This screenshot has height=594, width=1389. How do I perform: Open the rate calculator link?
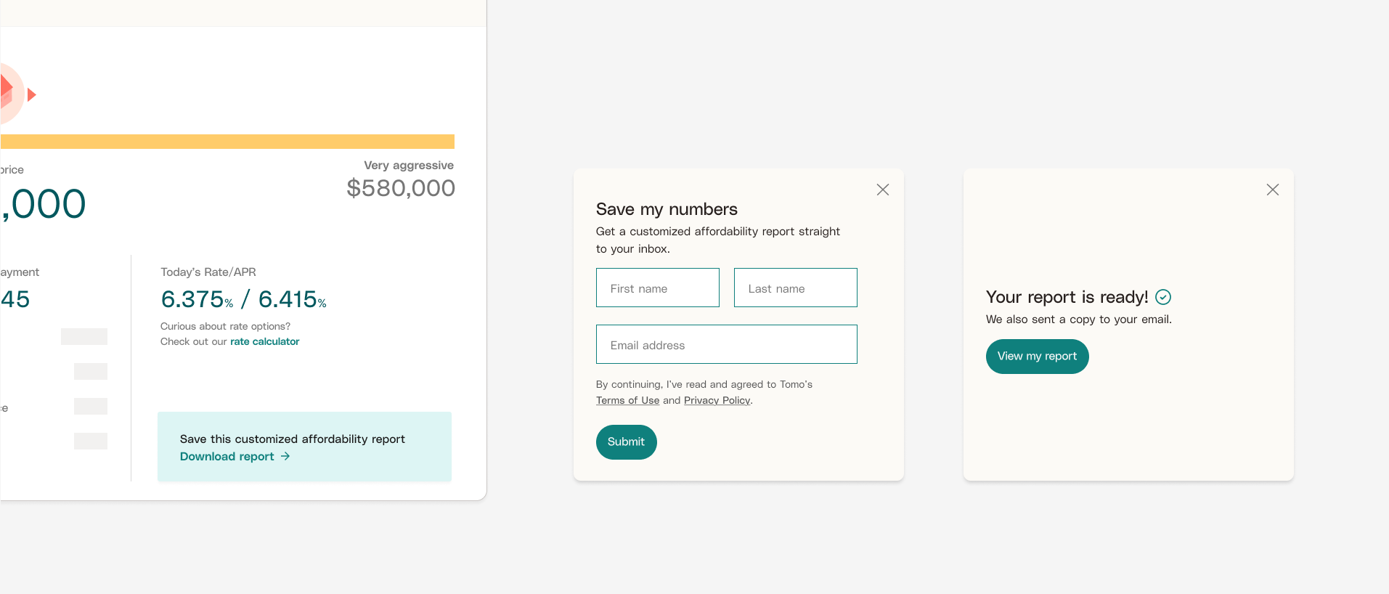coord(265,341)
